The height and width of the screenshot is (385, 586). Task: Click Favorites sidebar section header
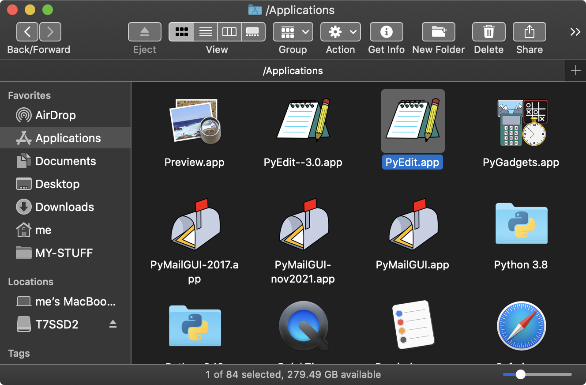tap(30, 95)
